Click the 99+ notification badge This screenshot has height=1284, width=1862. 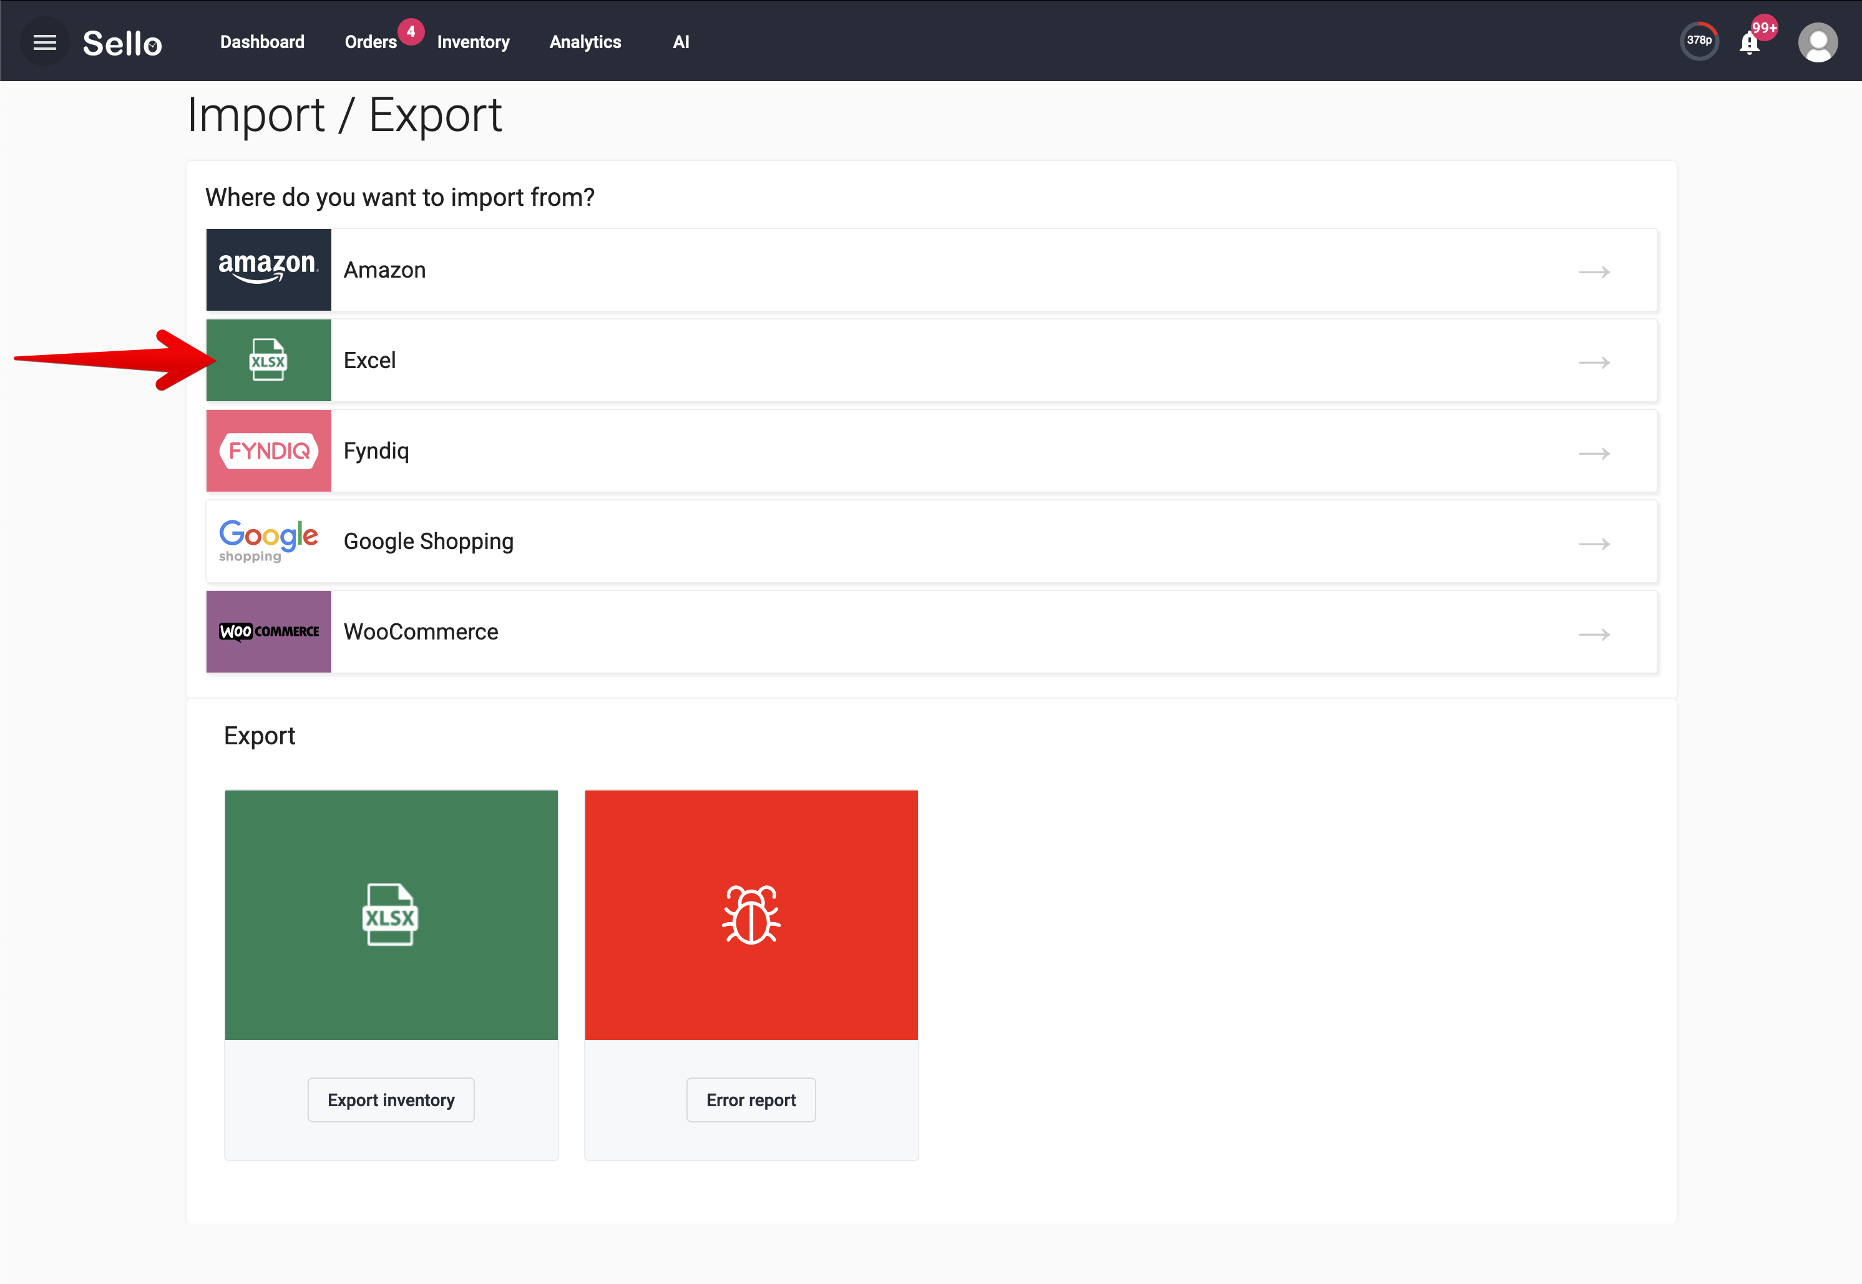click(1764, 27)
